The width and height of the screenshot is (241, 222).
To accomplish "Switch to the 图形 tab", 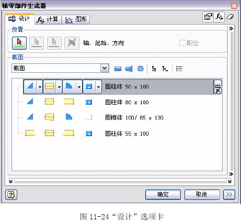I will [76, 19].
